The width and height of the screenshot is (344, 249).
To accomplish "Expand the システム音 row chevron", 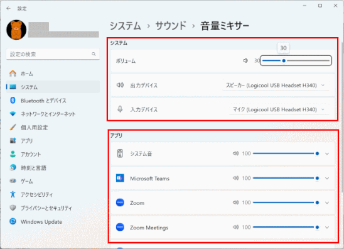I will coord(327,153).
